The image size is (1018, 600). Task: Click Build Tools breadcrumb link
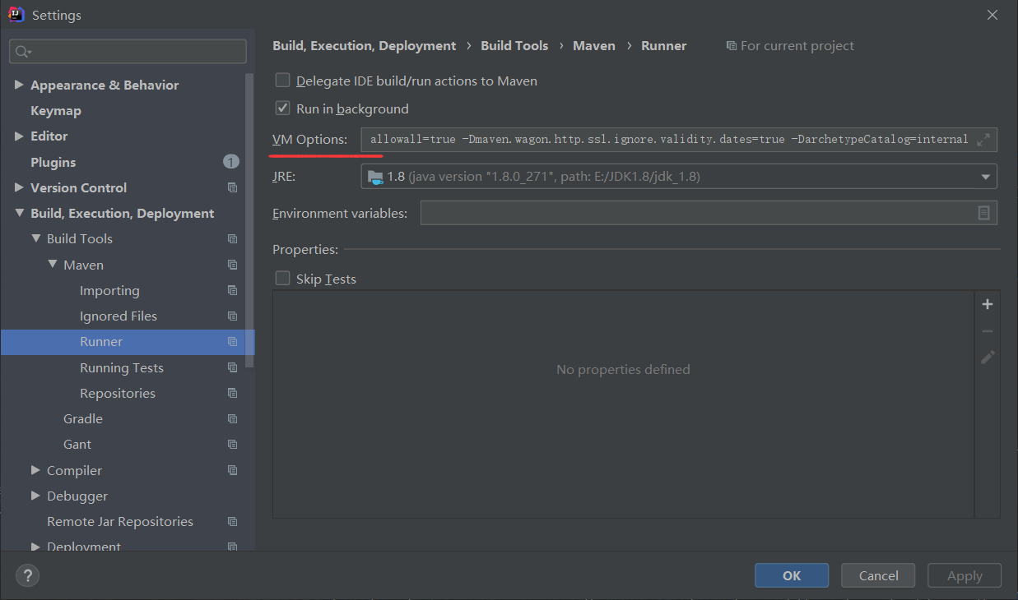point(514,46)
